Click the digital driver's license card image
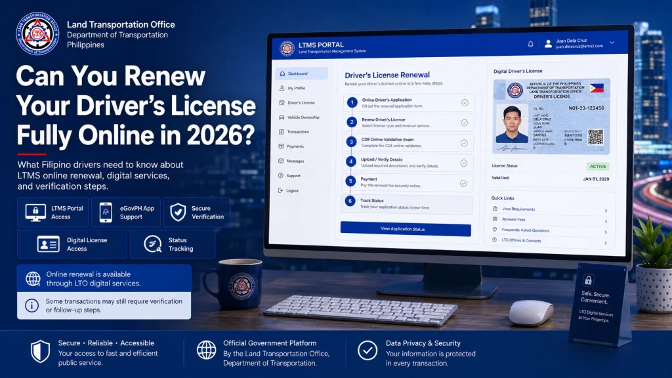Screen dimensions: 672x378 tap(551, 117)
